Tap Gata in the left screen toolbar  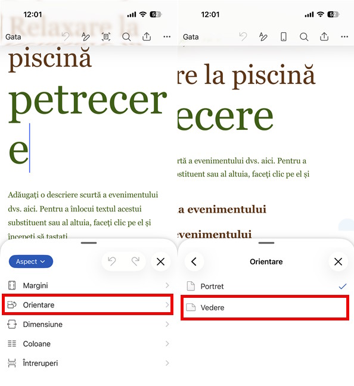pyautogui.click(x=13, y=37)
